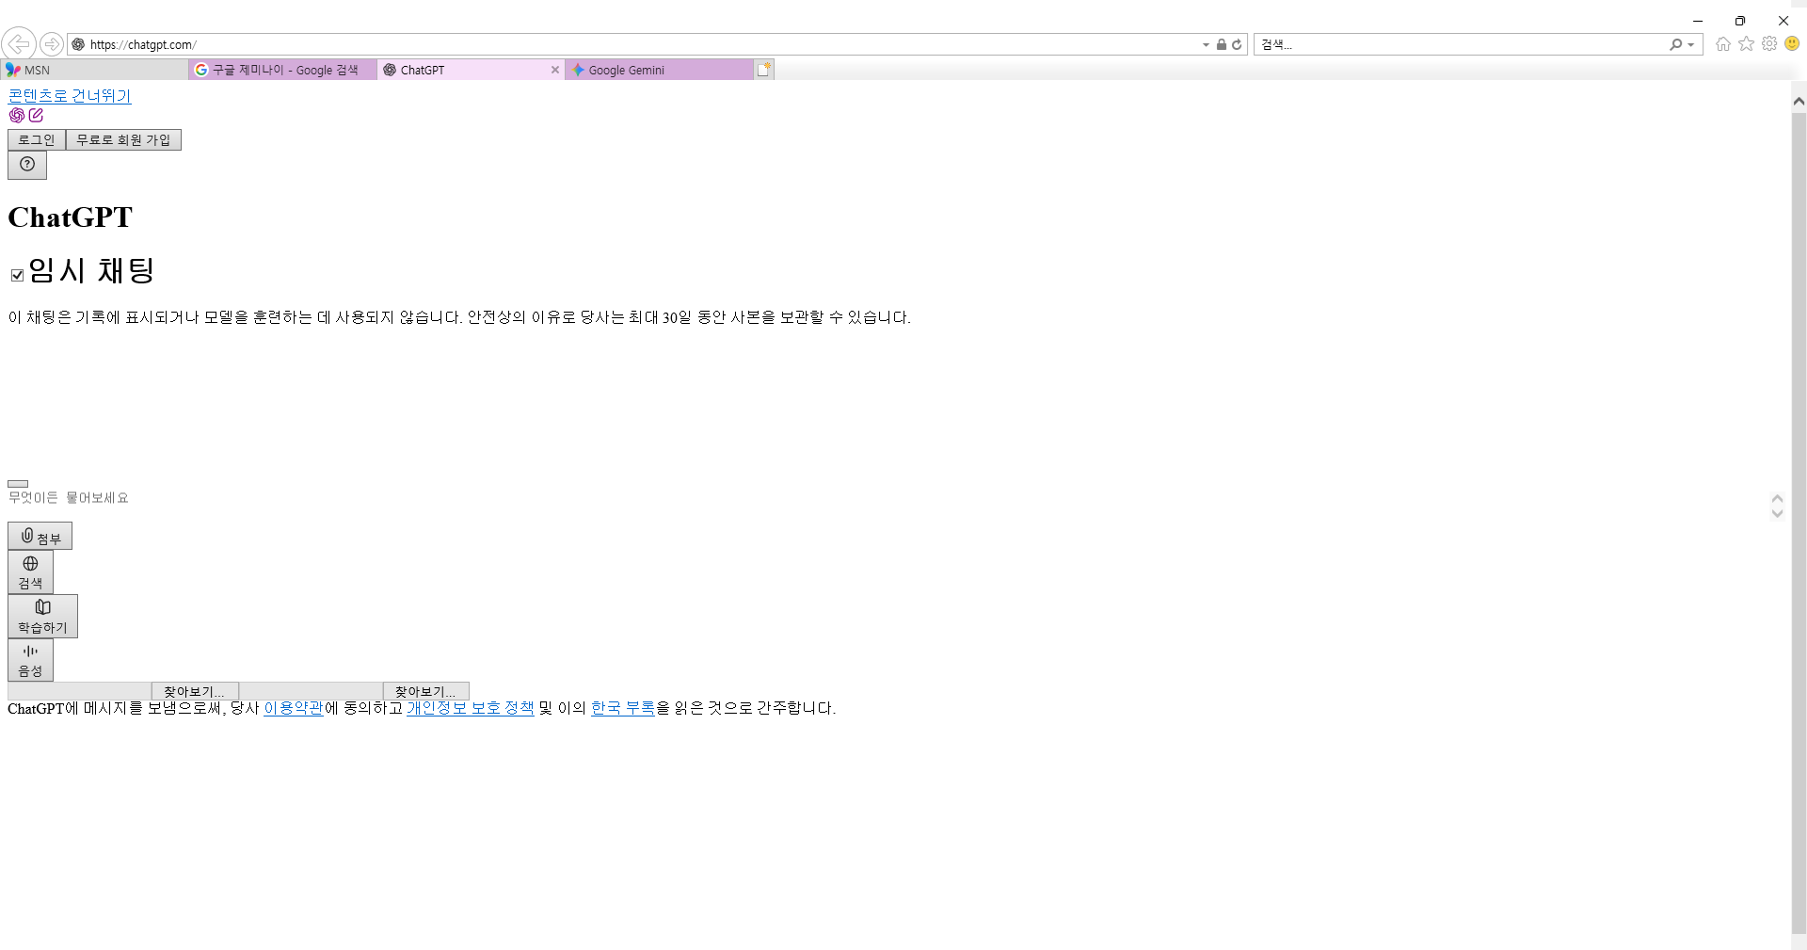1807x950 pixels.
Task: Click the second 찾아보기 file browse button
Action: point(426,691)
